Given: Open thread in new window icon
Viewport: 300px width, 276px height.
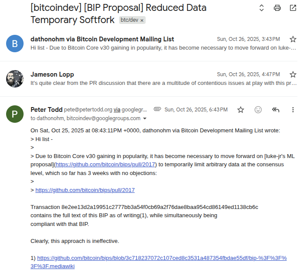Looking at the screenshot, I should (293, 8).
